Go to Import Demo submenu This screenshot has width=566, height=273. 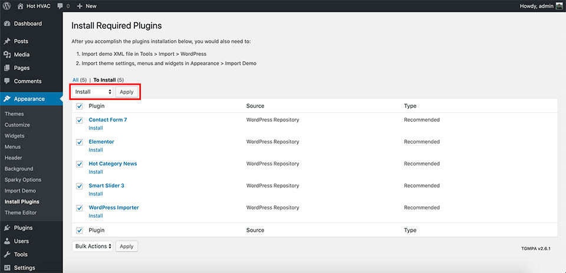[x=20, y=191]
